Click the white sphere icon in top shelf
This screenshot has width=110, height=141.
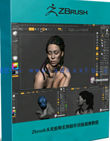pos(46,29)
